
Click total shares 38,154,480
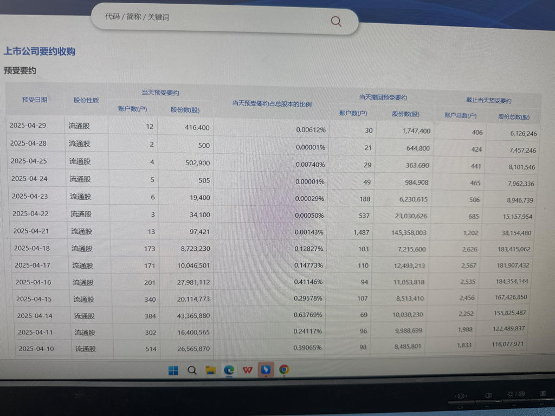(x=516, y=233)
